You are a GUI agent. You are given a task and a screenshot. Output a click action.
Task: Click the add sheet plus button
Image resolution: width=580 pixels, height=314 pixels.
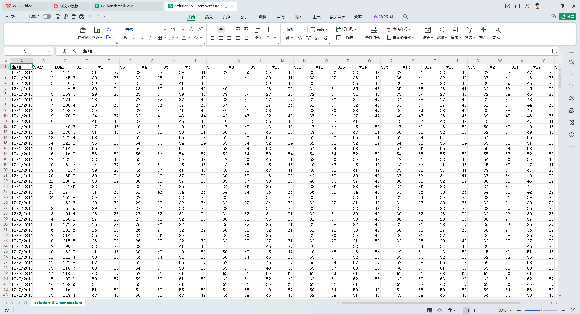pos(89,303)
